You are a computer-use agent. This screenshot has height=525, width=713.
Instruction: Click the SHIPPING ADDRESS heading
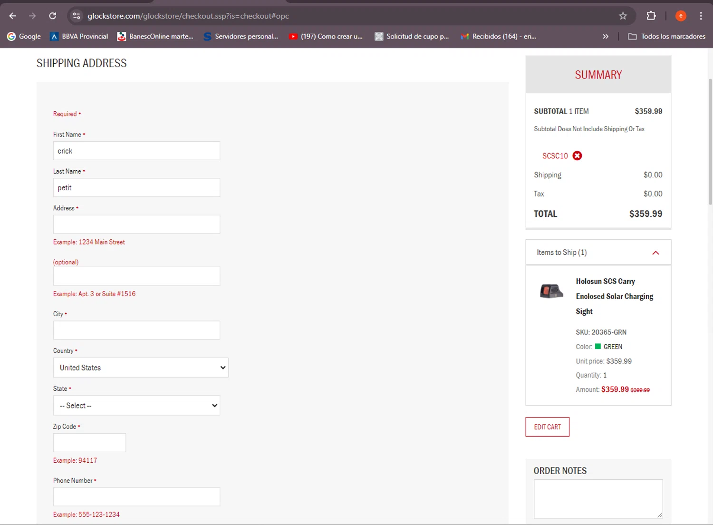pyautogui.click(x=81, y=63)
